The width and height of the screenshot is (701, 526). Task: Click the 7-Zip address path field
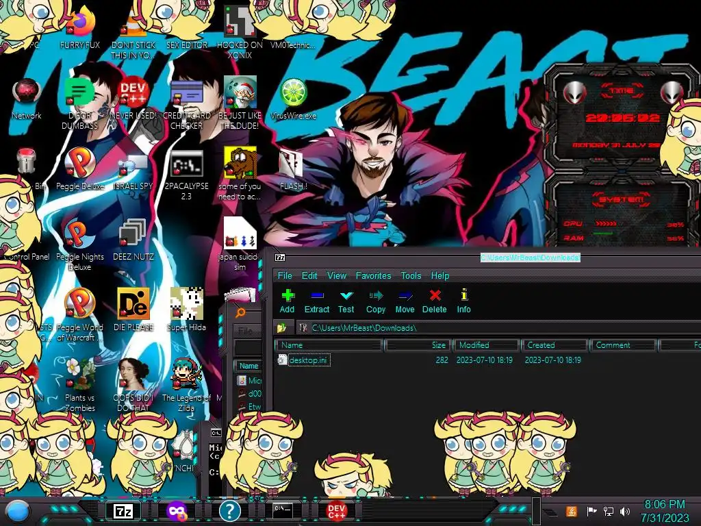(x=498, y=328)
